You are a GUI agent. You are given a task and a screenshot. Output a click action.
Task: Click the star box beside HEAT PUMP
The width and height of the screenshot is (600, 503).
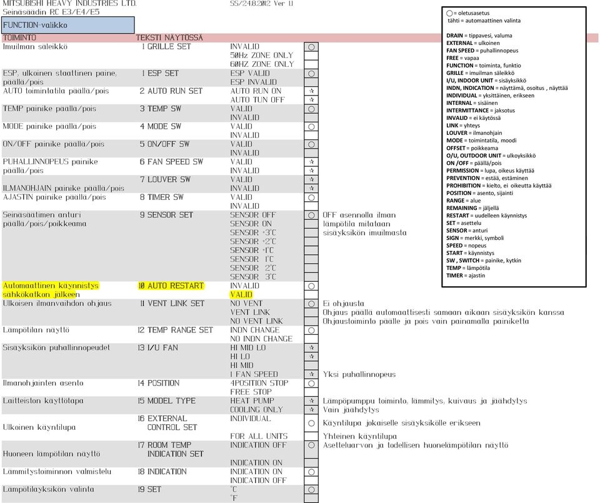311,401
